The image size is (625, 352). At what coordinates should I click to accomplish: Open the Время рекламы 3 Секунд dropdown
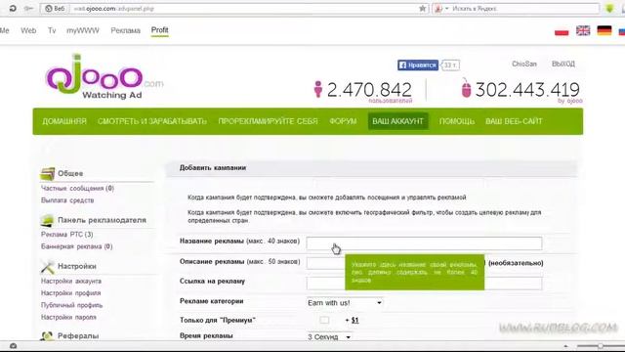tap(329, 337)
